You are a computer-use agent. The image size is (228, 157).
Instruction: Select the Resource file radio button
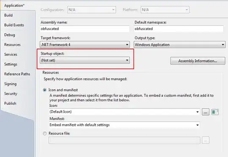pos(45,133)
